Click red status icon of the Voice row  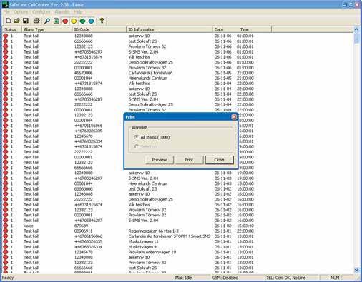click(x=6, y=226)
